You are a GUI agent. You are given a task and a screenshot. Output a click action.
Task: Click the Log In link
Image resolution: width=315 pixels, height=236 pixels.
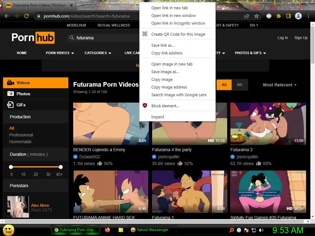pyautogui.click(x=282, y=38)
